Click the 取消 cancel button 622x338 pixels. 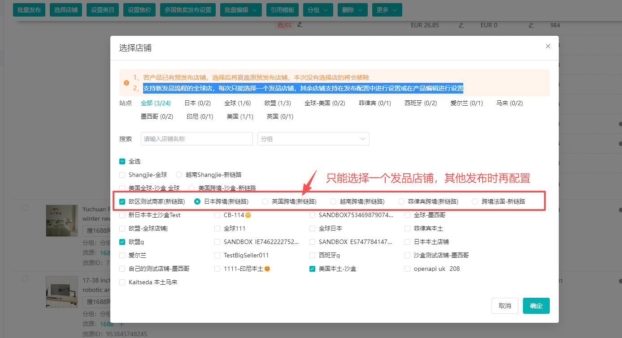(505, 305)
